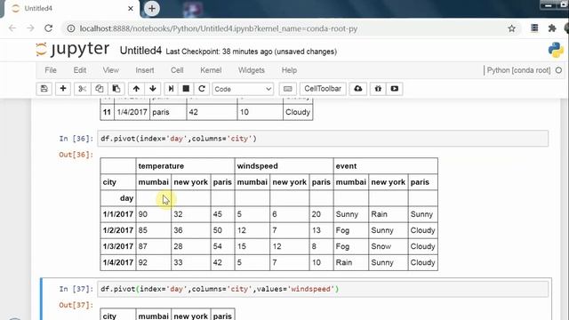
Task: Click the kernel idle indicator circle
Action: (x=558, y=70)
